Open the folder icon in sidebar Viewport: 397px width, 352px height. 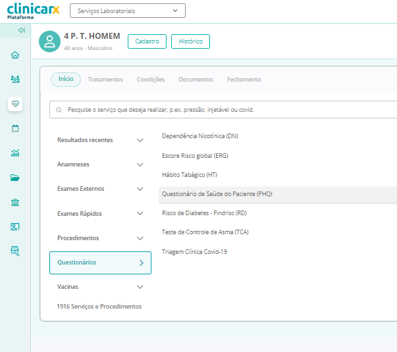[x=15, y=178]
